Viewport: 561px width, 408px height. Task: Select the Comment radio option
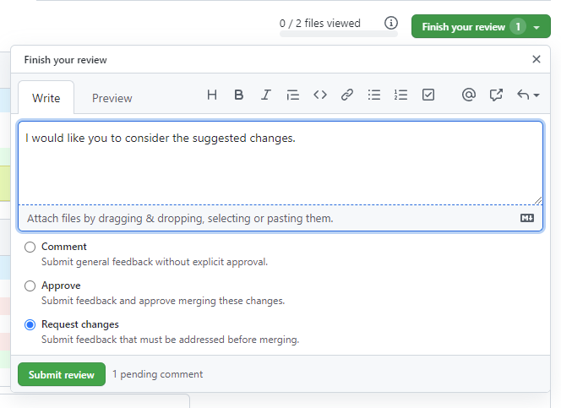30,247
